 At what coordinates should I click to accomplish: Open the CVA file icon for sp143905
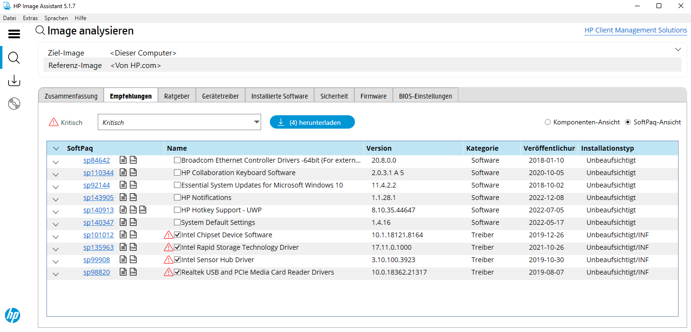pos(133,198)
